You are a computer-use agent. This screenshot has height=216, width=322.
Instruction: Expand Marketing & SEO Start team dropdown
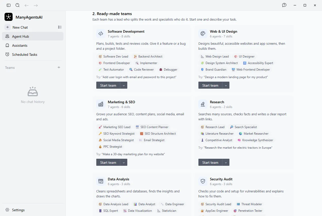coord(124,163)
